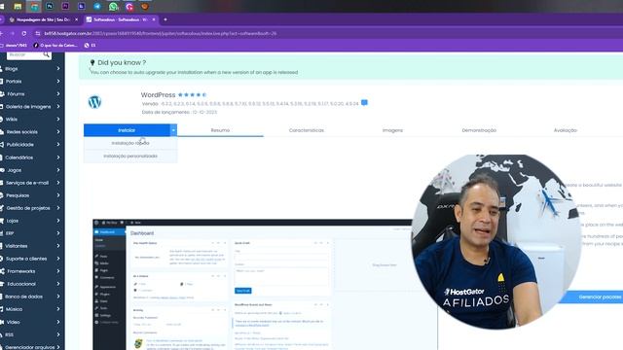The height and width of the screenshot is (350, 623).
Task: Click the WordPress dashboard screenshot thumbnail
Action: click(265, 285)
